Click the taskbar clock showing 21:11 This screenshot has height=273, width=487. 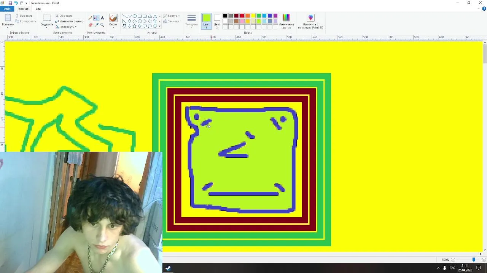point(465,268)
